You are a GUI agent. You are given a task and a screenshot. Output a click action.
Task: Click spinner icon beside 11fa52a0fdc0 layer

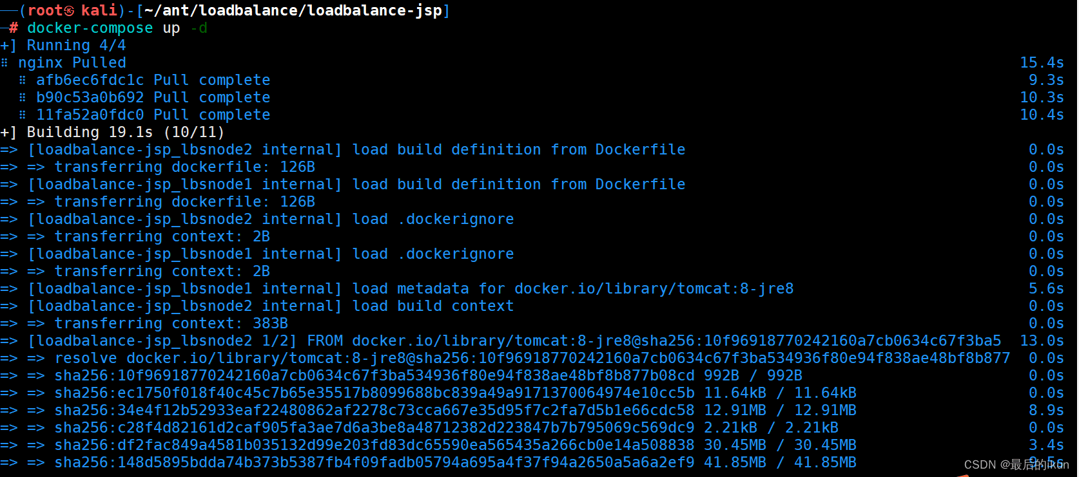pos(23,115)
